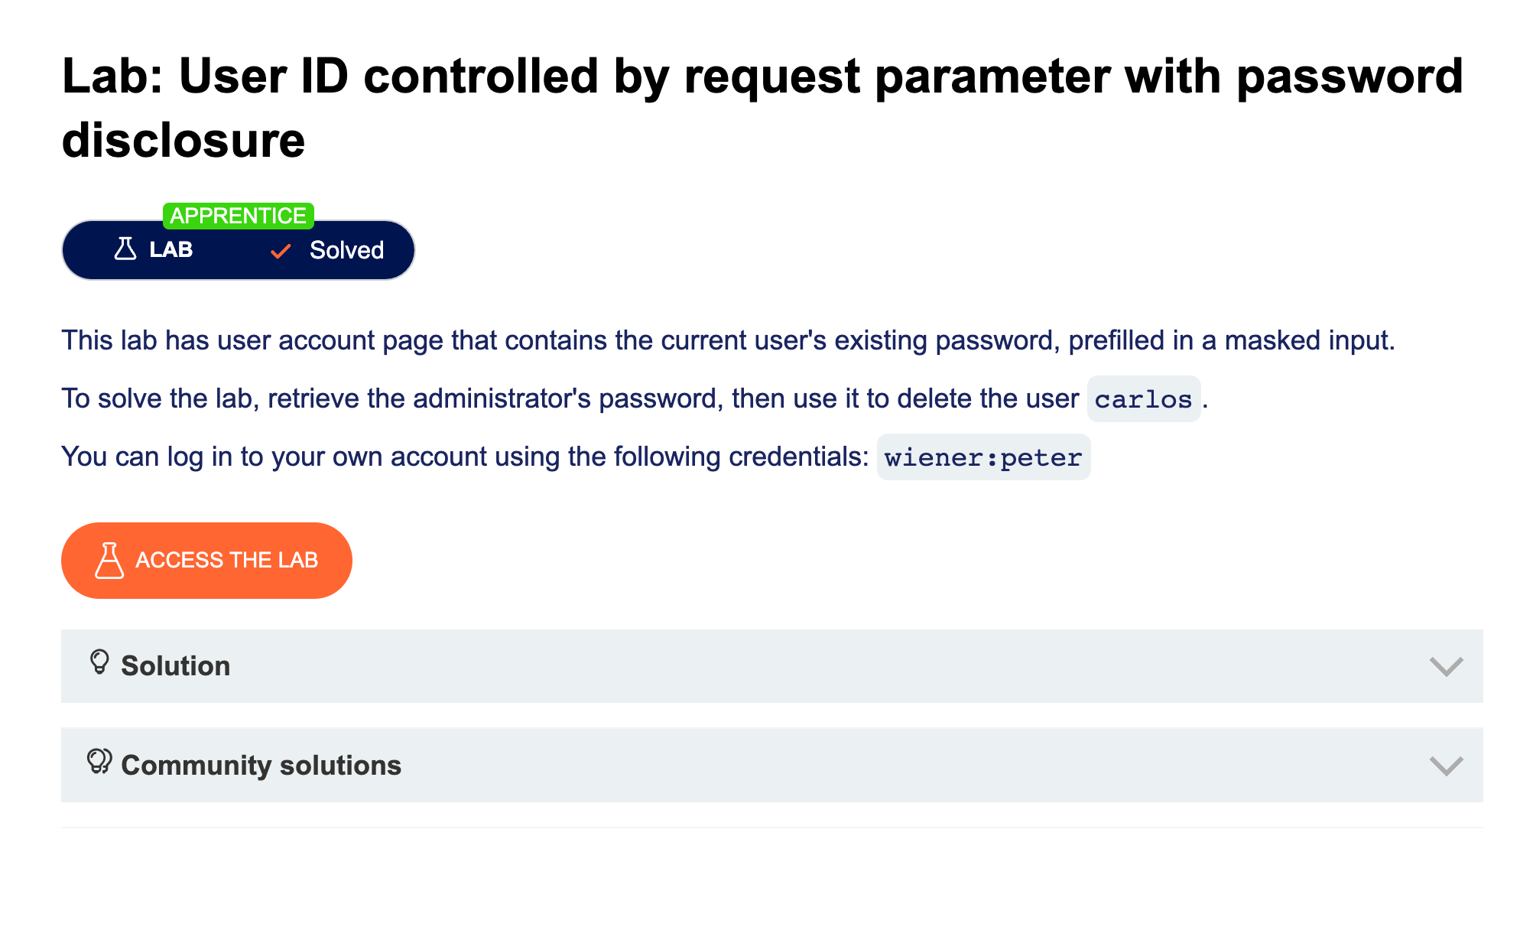Viewport: 1520px width, 930px height.
Task: Click the wiener:peter credentials code snippet
Action: pos(982,457)
